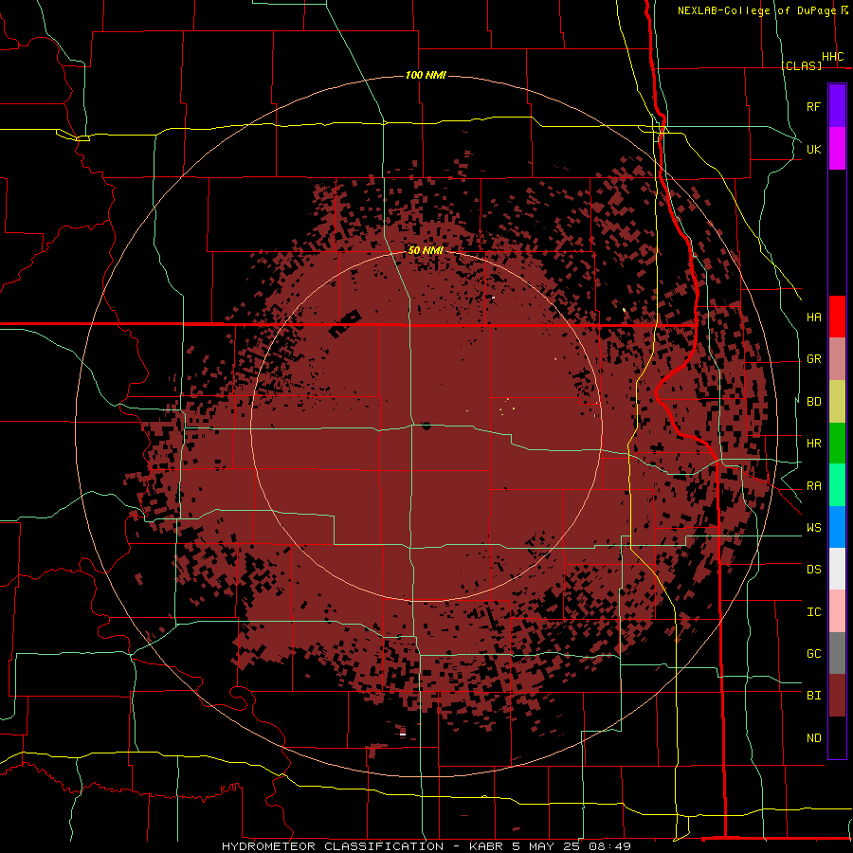Screen dimensions: 853x853
Task: Click the 'RF' legend label
Action: pos(813,106)
